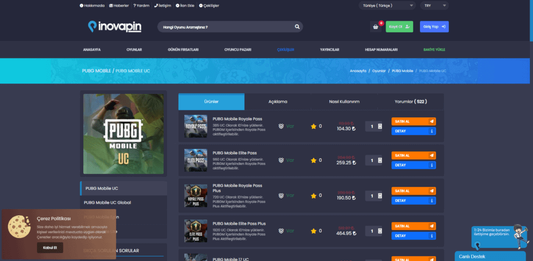Open the Nasıl Kullanırım tab
Viewport: 533px width, 261px height.
point(345,102)
